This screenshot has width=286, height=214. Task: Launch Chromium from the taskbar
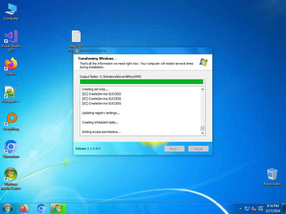(41, 208)
